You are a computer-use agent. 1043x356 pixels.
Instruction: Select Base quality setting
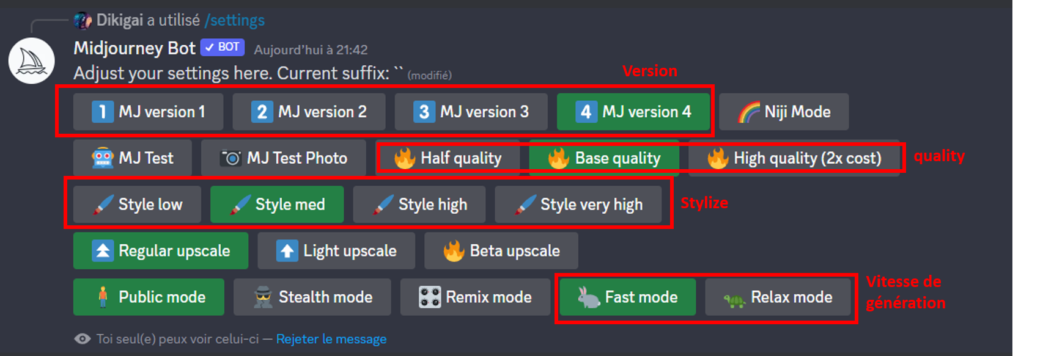click(x=604, y=158)
